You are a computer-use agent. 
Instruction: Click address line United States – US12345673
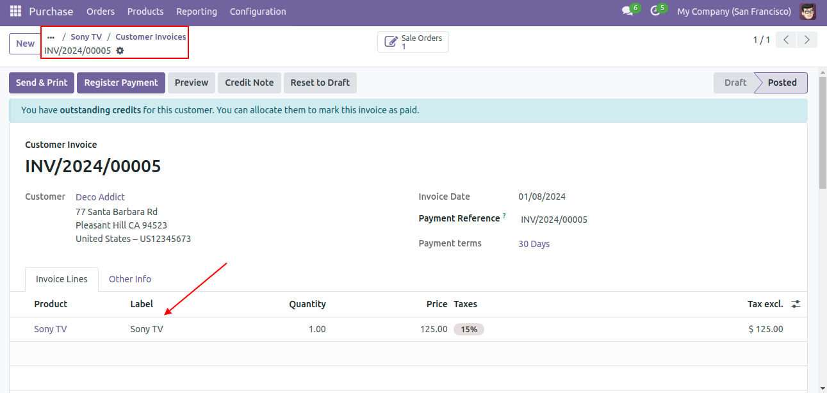133,239
